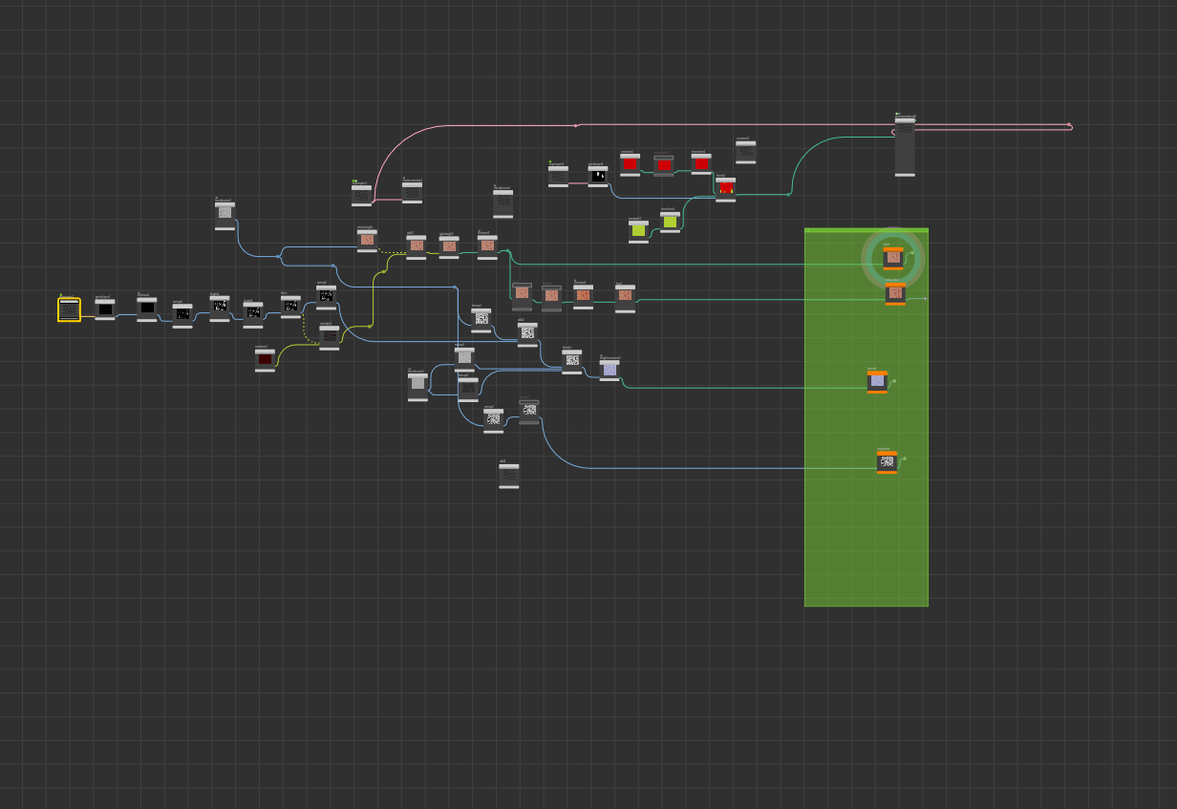Screen dimensions: 1177x809
Task: Click the black node wired to the yellow-outlined node
Action: [x=105, y=309]
